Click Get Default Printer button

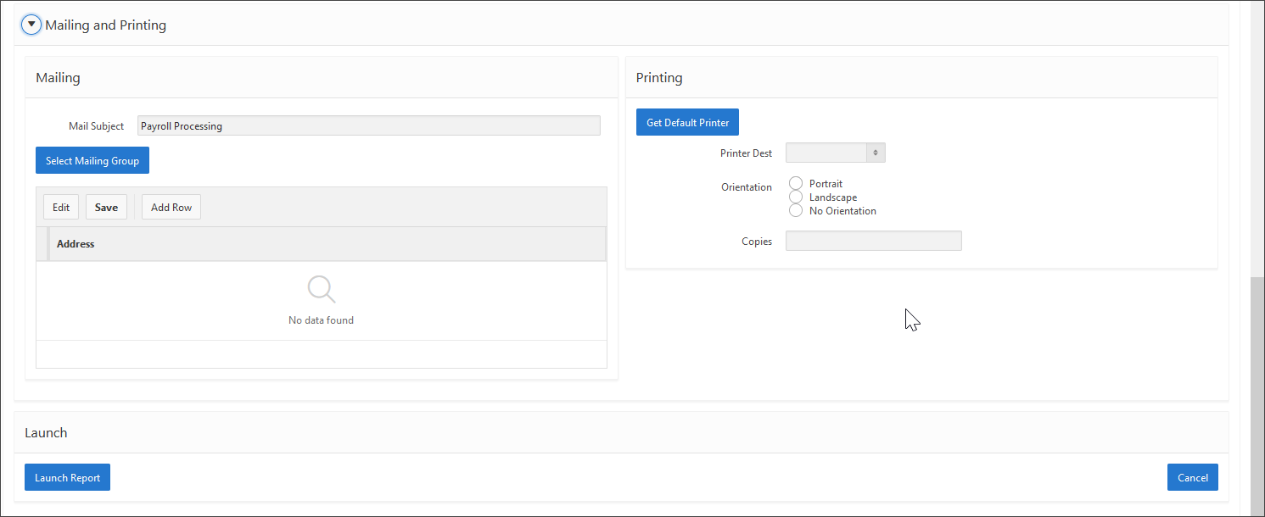coord(687,122)
